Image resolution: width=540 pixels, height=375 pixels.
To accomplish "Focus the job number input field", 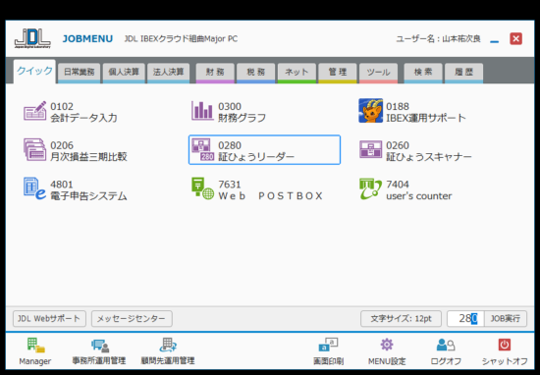I will [465, 318].
